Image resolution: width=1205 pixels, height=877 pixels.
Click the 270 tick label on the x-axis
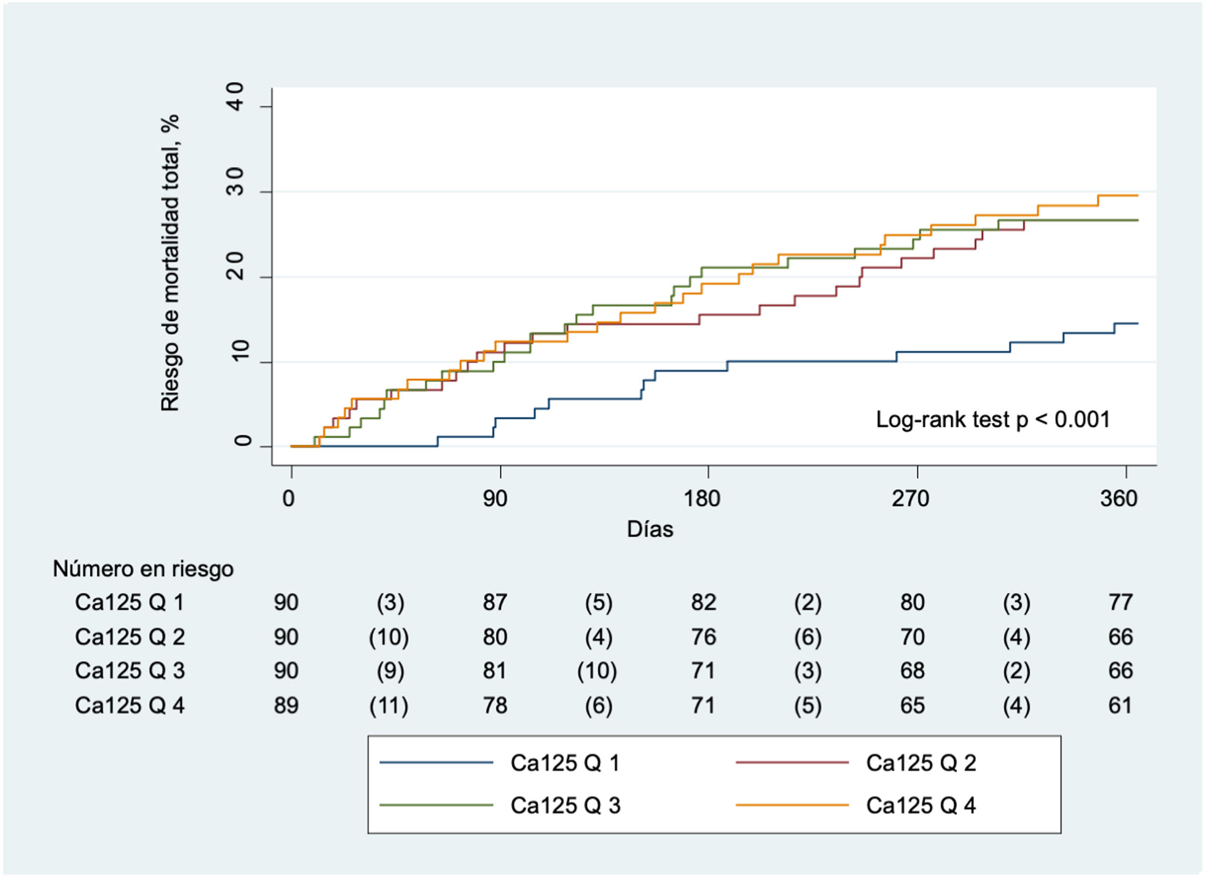[910, 499]
